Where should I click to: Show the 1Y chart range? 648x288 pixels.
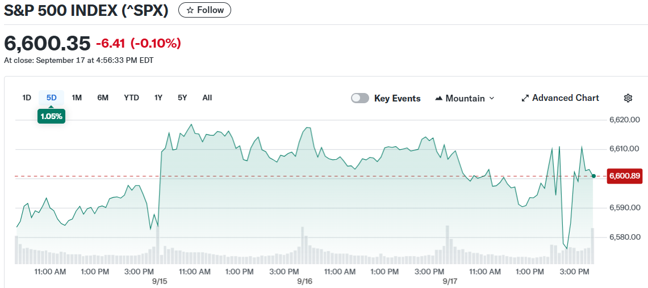point(158,98)
